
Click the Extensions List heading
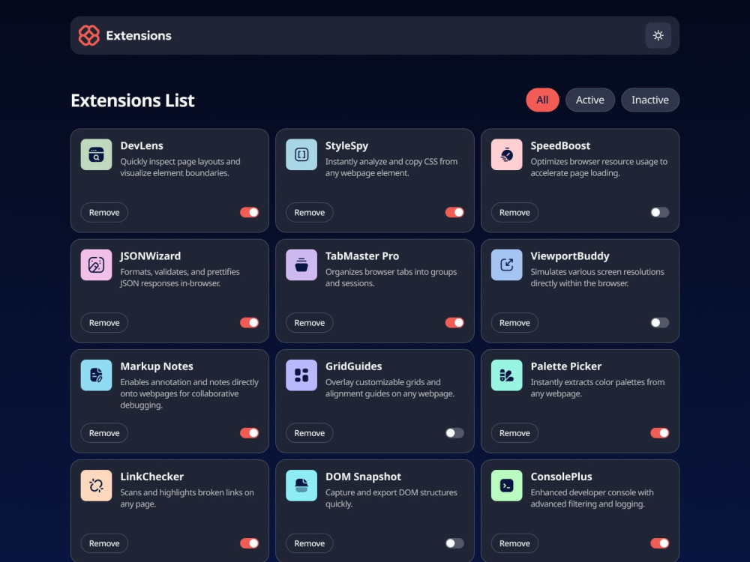click(x=133, y=100)
